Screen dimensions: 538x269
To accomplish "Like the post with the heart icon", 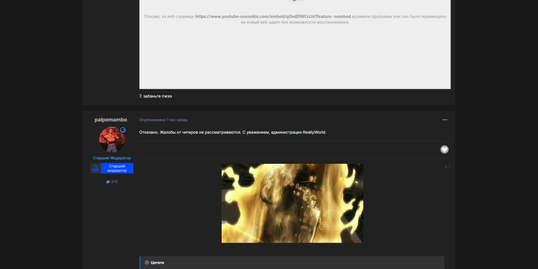I will click(444, 150).
